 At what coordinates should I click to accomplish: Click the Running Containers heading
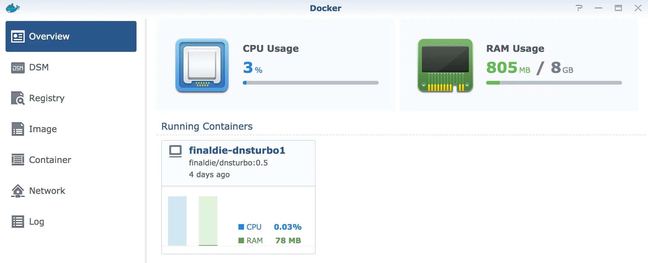(x=207, y=126)
